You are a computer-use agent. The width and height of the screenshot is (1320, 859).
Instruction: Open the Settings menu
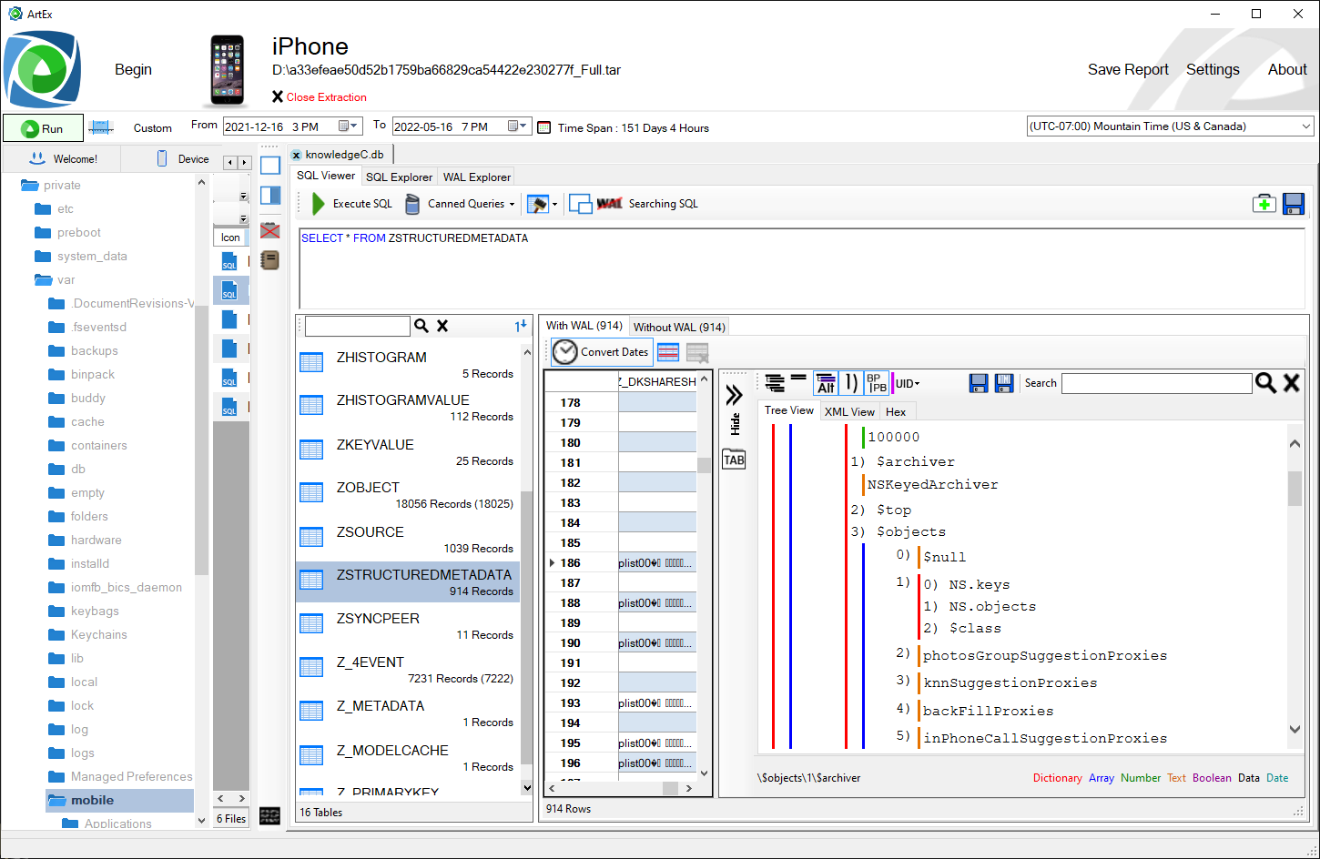tap(1213, 70)
